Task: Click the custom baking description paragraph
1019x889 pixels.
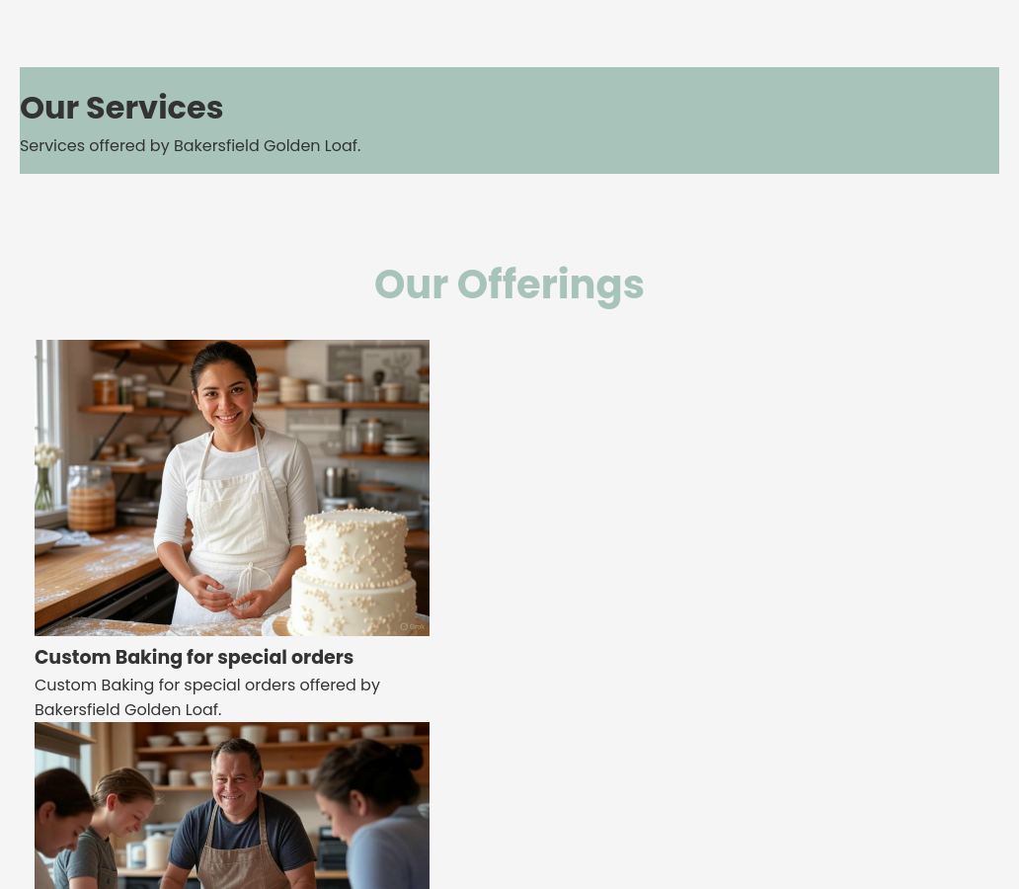Action: click(207, 697)
